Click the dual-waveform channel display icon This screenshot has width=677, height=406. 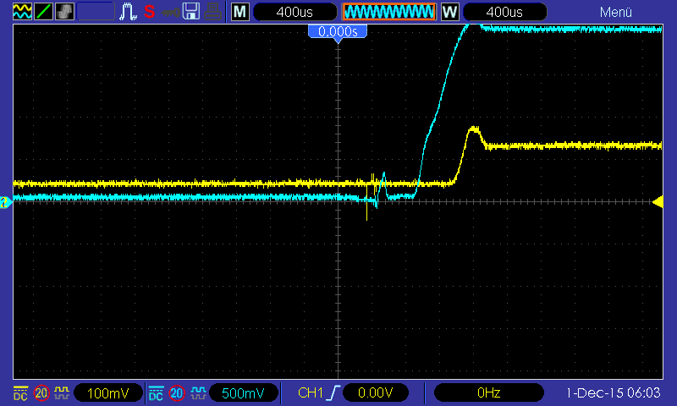(x=23, y=12)
